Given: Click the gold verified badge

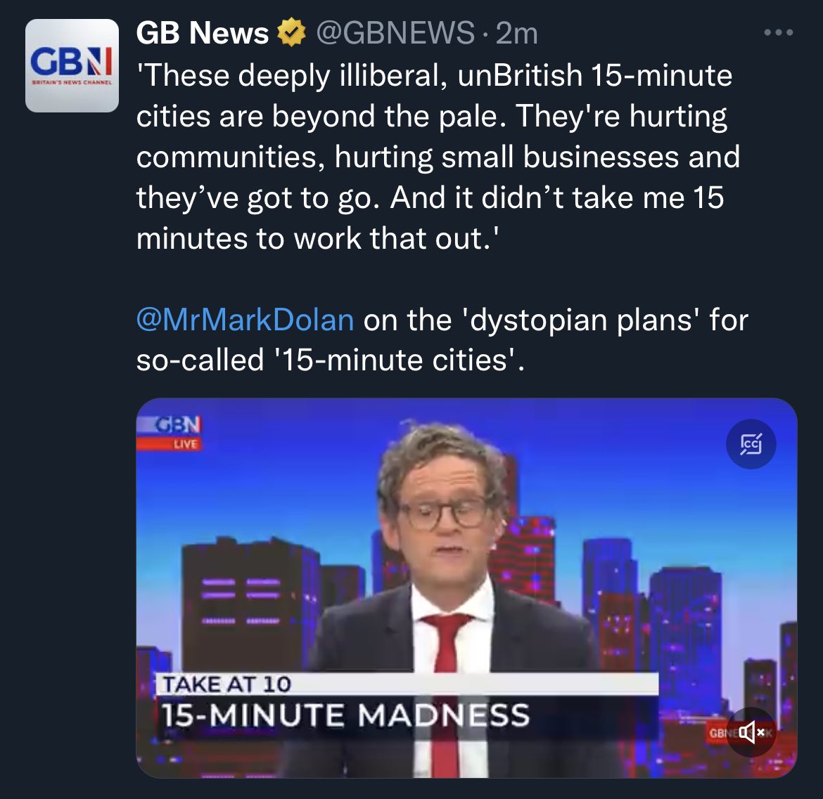Looking at the screenshot, I should [291, 33].
